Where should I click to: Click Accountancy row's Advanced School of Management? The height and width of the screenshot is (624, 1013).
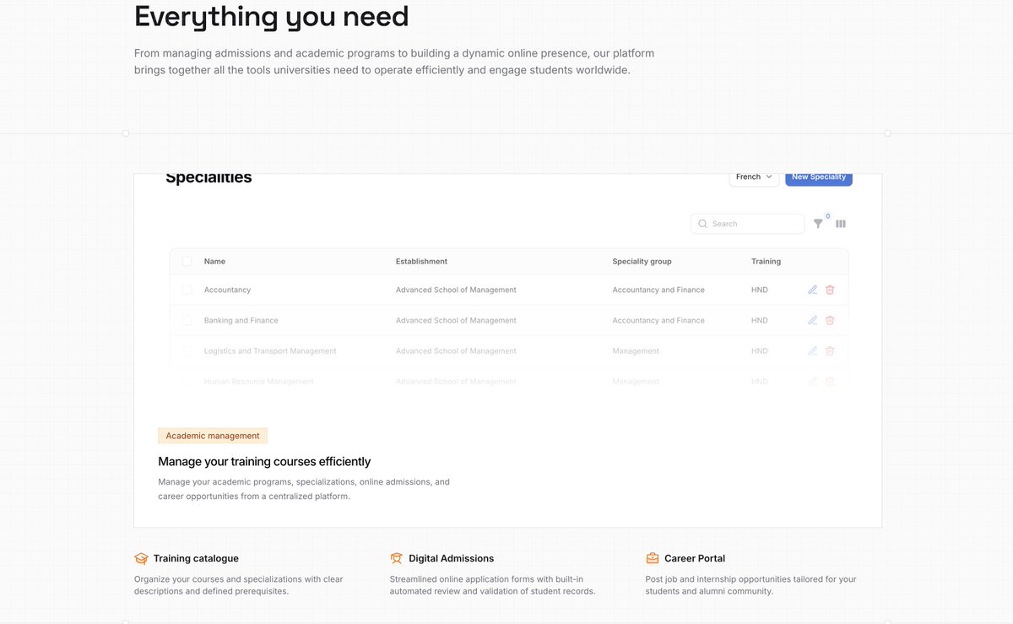point(456,290)
